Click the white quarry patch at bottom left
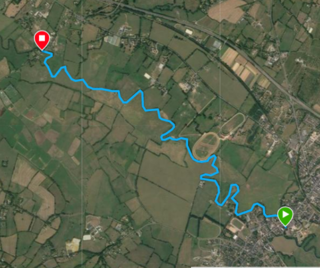Image resolution: width=320 pixels, height=268 pixels. point(73,245)
